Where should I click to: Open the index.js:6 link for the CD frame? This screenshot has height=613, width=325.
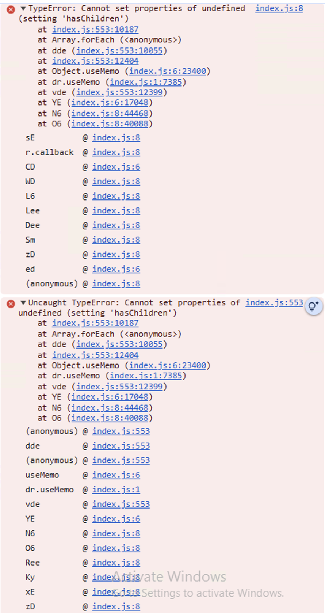tap(116, 167)
